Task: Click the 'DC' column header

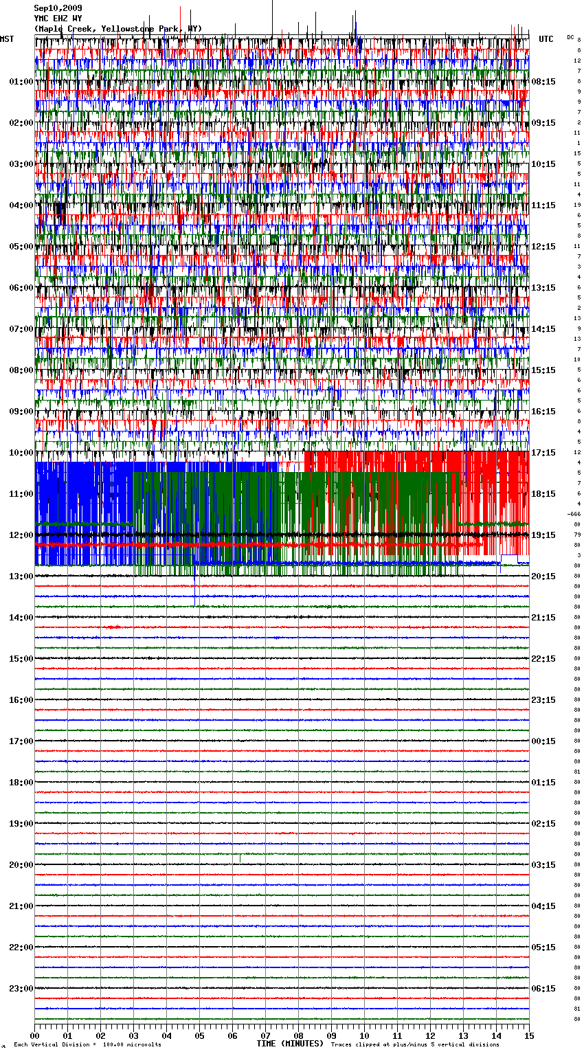Action: click(x=570, y=37)
